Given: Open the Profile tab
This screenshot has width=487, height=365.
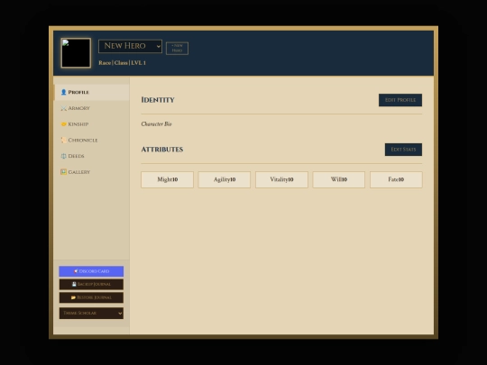Looking at the screenshot, I should (x=92, y=92).
